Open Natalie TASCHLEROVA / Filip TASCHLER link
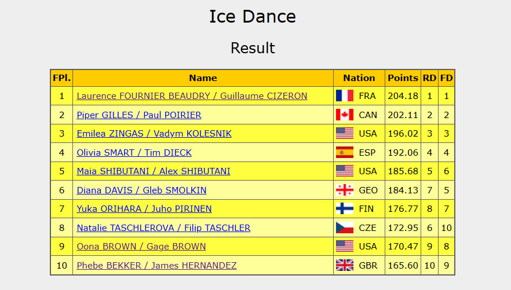This screenshot has width=511, height=290. [163, 228]
